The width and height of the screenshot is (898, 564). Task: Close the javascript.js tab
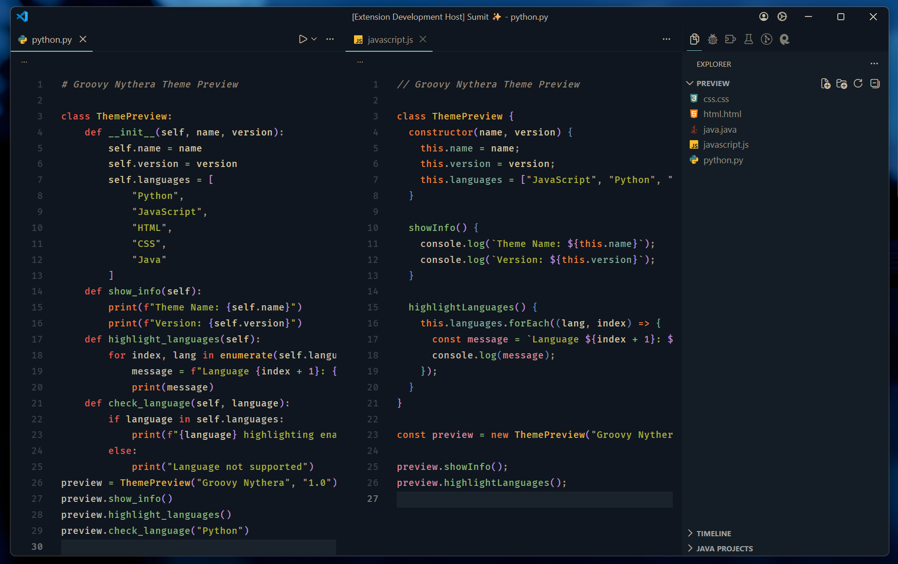[x=423, y=40]
